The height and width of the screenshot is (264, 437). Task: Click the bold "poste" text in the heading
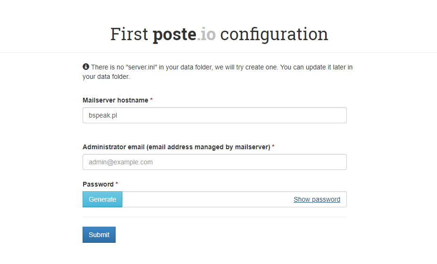tap(174, 34)
